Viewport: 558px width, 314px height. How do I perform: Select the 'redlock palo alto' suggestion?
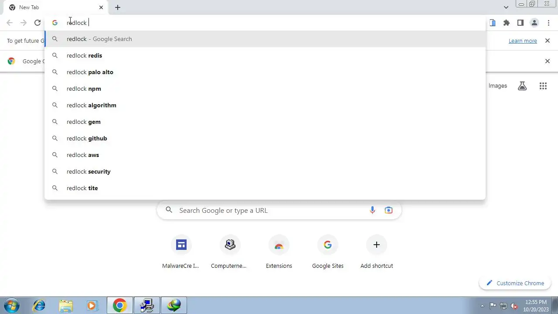click(x=265, y=72)
